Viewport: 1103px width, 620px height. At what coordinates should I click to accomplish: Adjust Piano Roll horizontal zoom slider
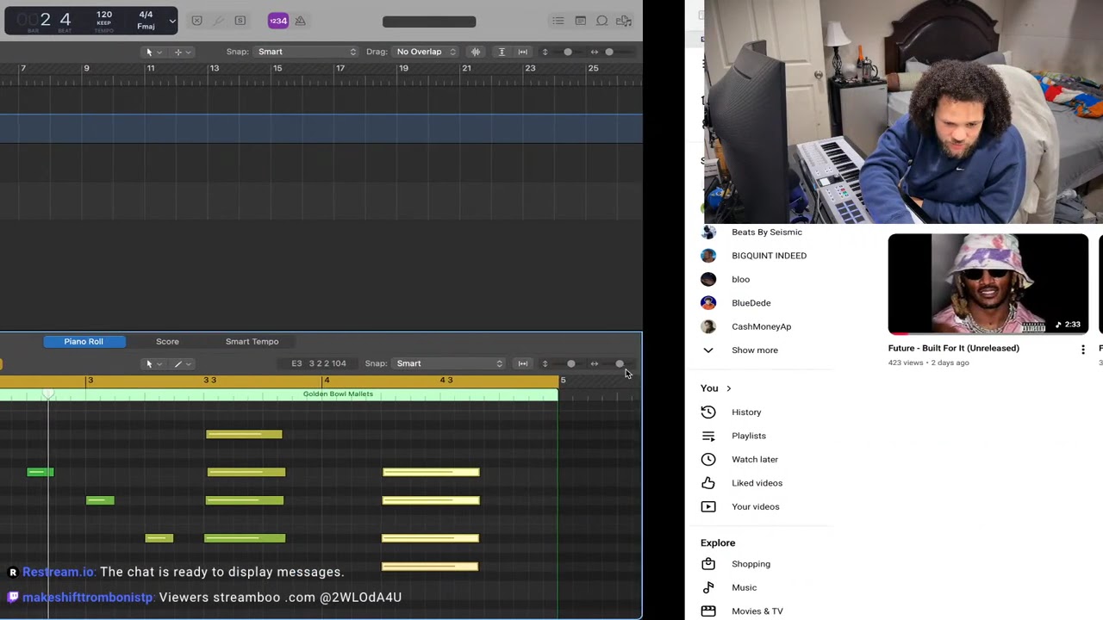(x=620, y=363)
